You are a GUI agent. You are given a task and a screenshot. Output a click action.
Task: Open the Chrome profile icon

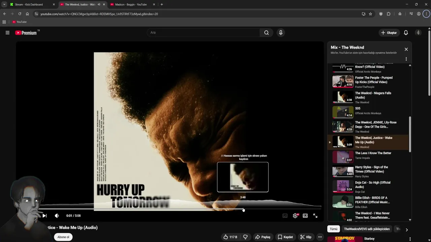click(419, 14)
